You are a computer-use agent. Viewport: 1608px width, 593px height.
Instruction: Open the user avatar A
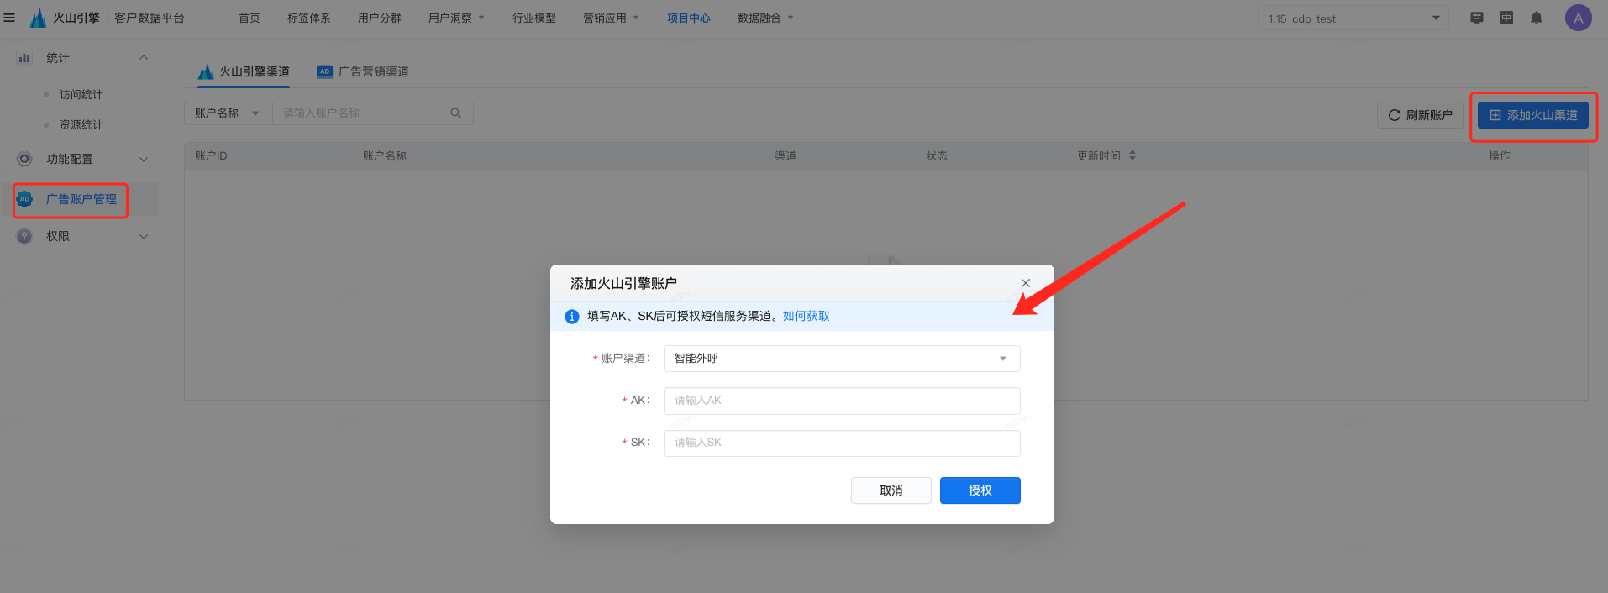click(1579, 18)
